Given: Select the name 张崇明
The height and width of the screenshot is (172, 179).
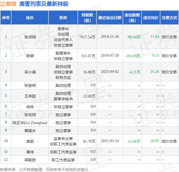Looking at the screenshot, I should click(30, 85).
